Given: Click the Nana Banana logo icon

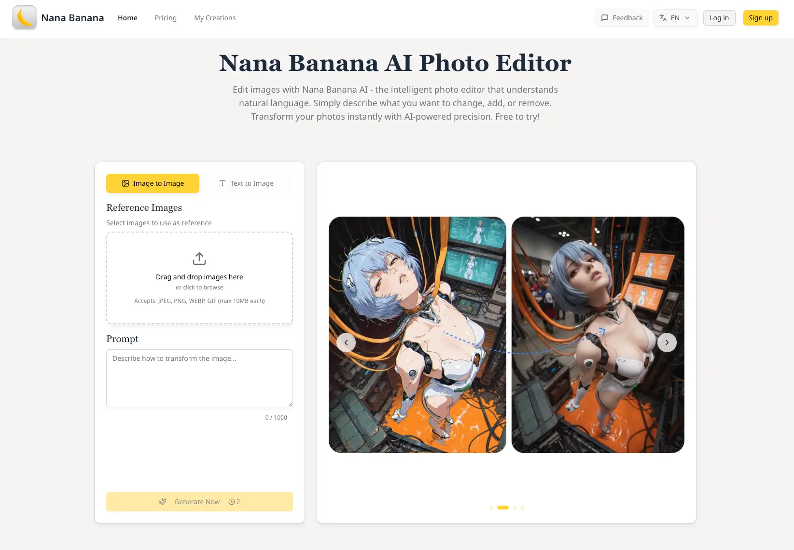Looking at the screenshot, I should pyautogui.click(x=24, y=17).
